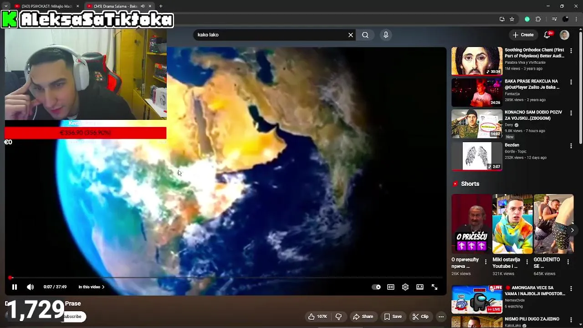This screenshot has height=328, width=583.
Task: Open the Chrome Extensions puzzle icon
Action: tap(538, 19)
